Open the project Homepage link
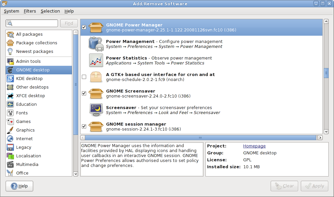The image size is (334, 197). click(x=254, y=146)
